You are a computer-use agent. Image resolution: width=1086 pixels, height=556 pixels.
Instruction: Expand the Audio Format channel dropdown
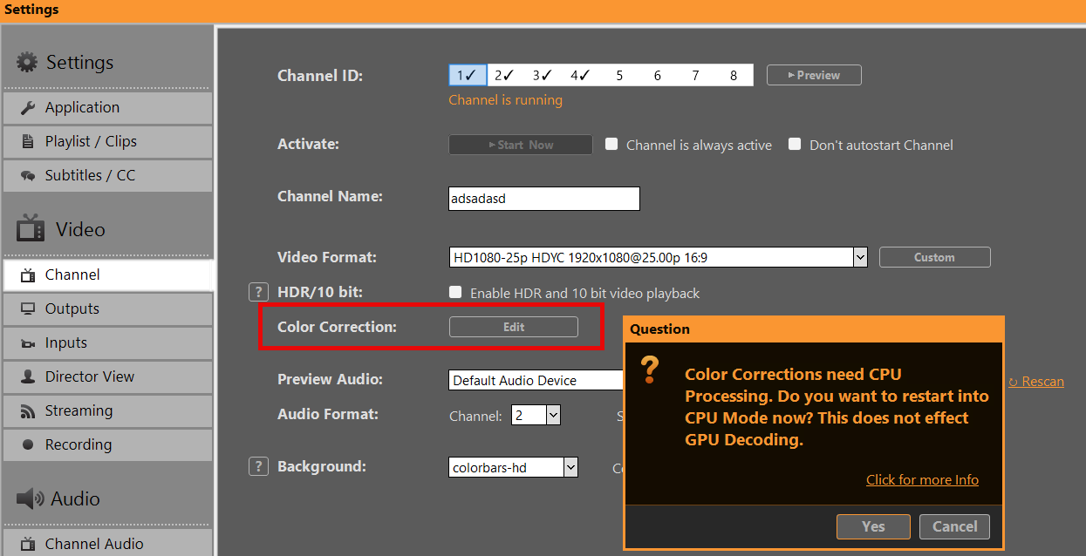click(553, 416)
